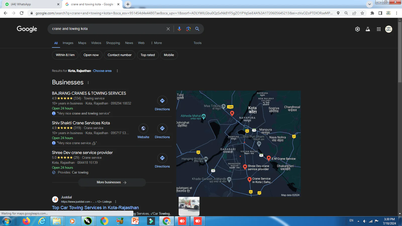The height and width of the screenshot is (226, 402).
Task: Open the browser Extensions puzzle icon
Action: tap(372, 13)
